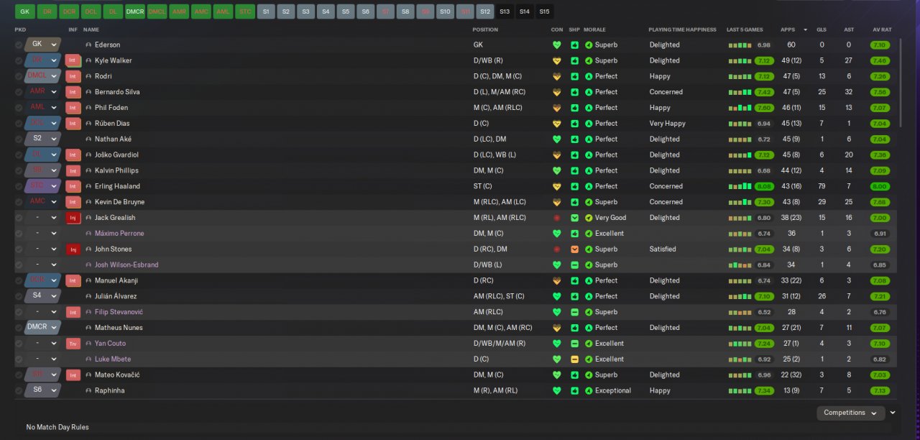This screenshot has width=920, height=440.
Task: Click the Int status icon for Filip Stevanović
Action: (x=73, y=312)
